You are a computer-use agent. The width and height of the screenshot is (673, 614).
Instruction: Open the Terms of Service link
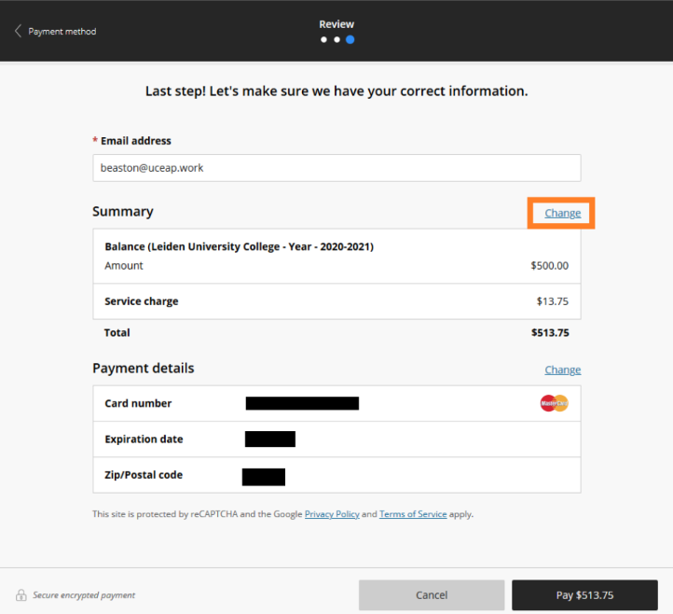413,514
